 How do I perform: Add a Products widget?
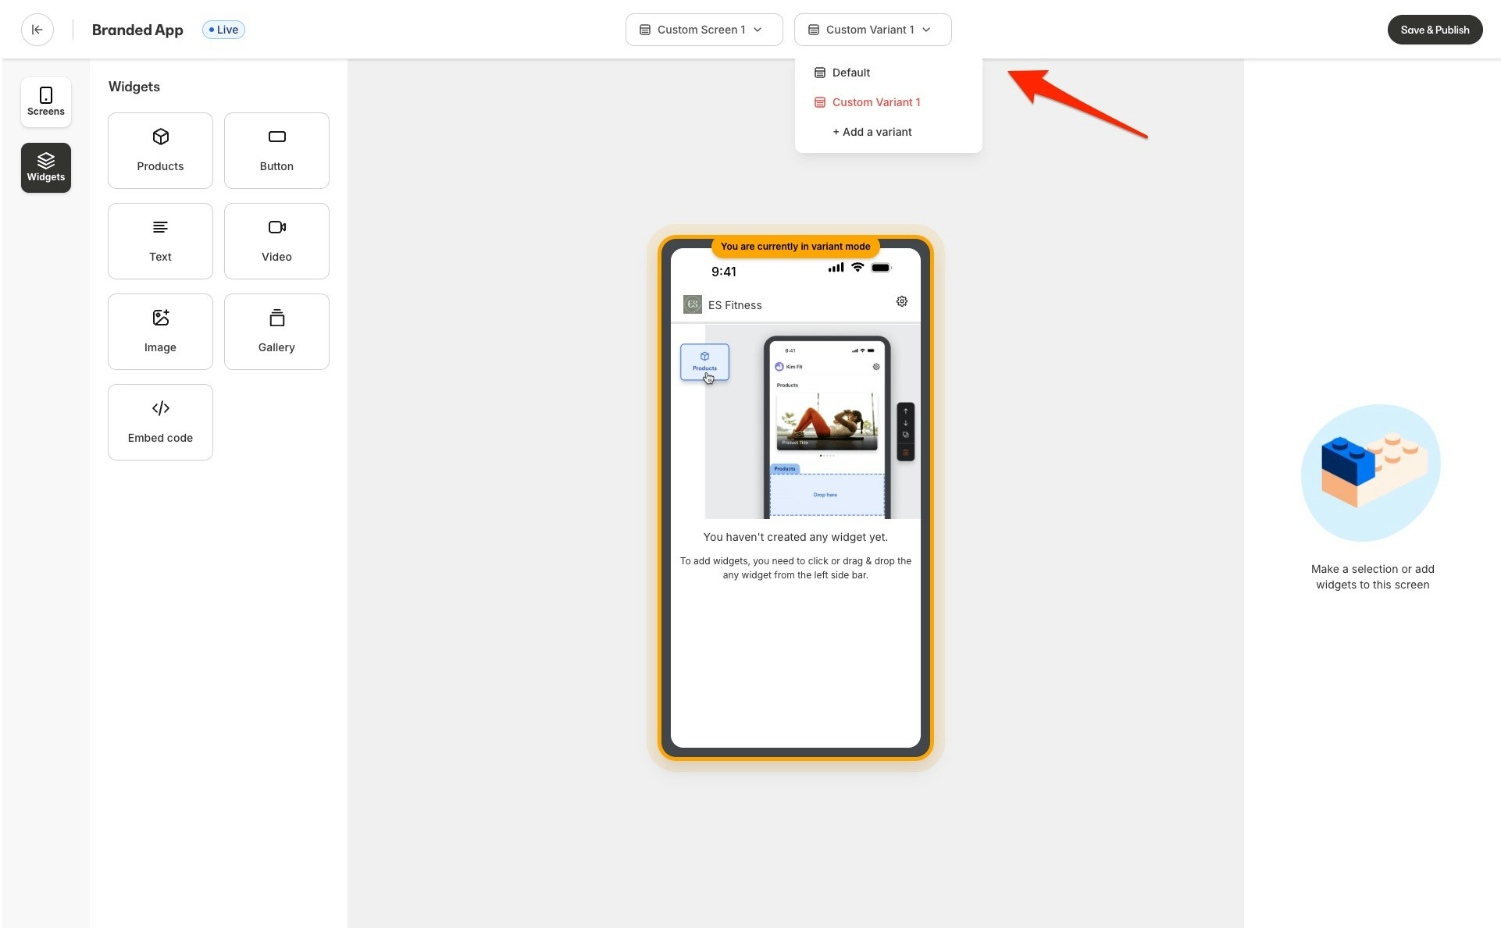(160, 150)
